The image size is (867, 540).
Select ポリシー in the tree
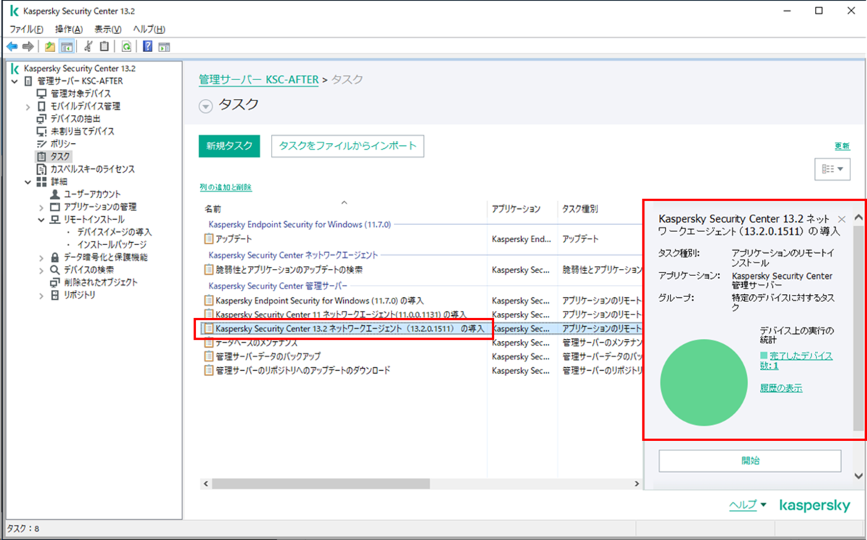tap(62, 144)
